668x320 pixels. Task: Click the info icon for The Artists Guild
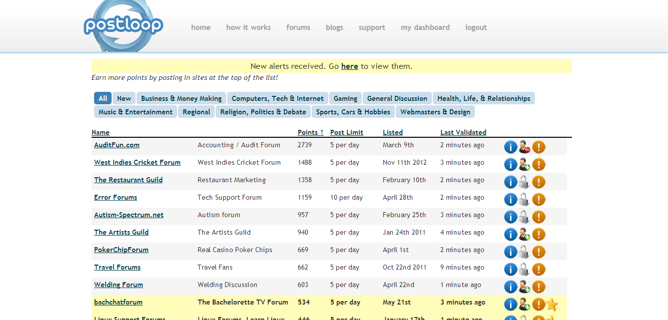510,235
